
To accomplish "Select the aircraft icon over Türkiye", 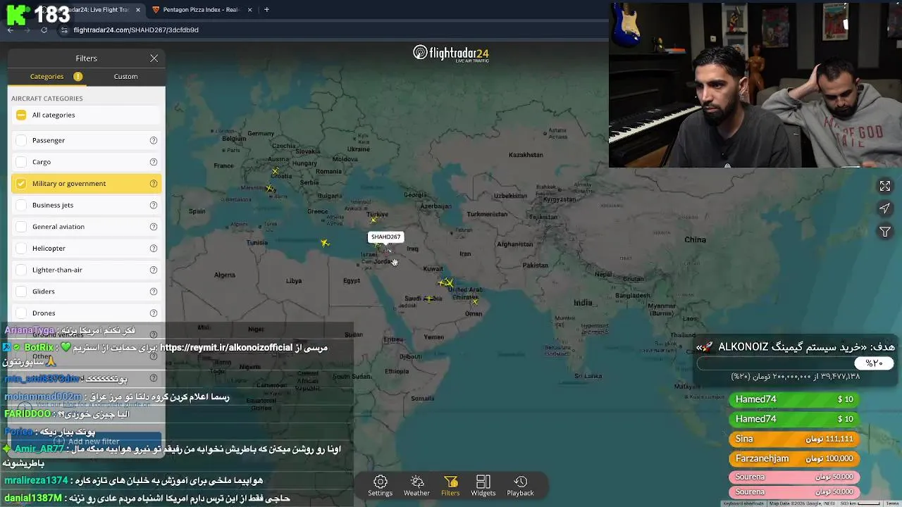I will click(373, 220).
